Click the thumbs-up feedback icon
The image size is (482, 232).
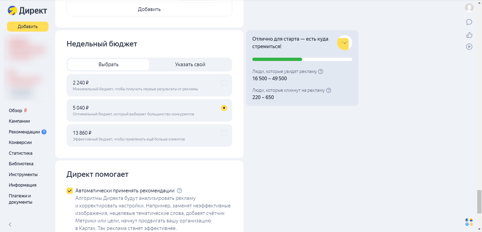469,35
